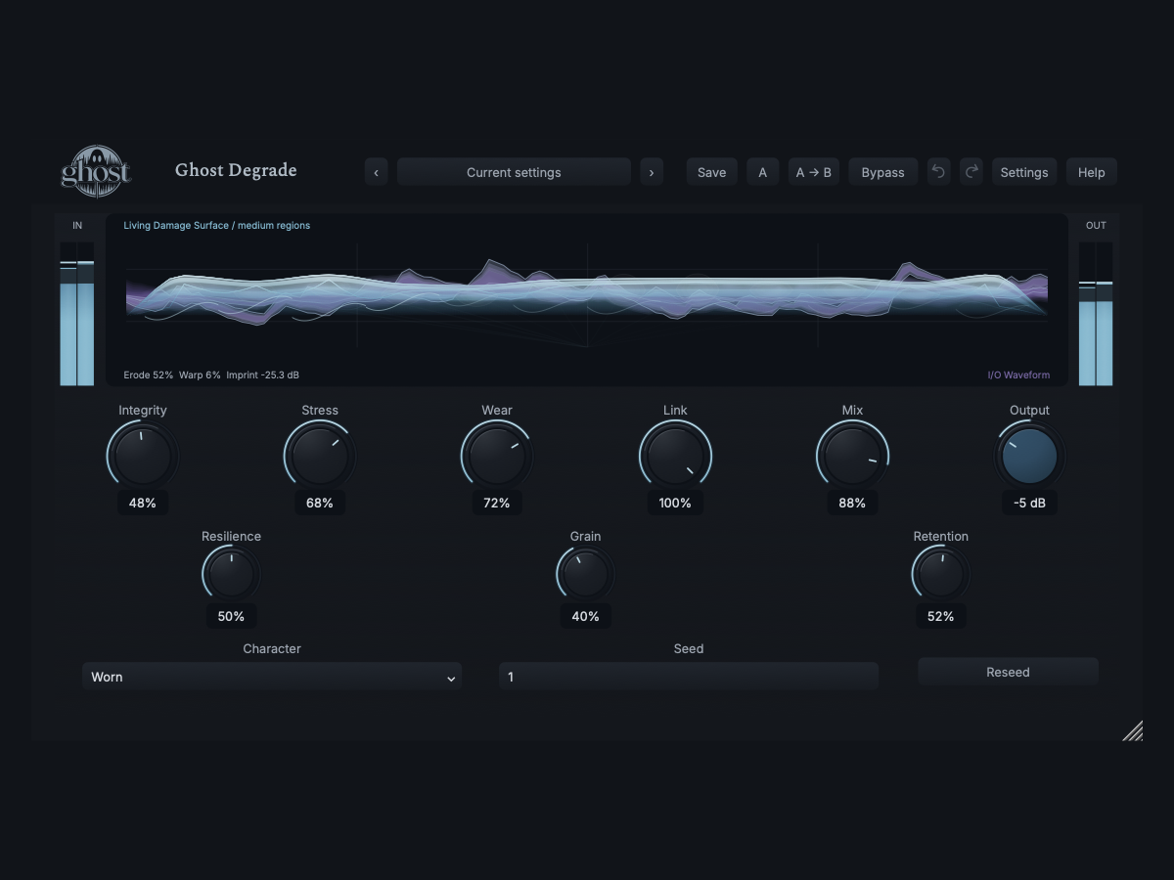Click the Reseed button
1174x880 pixels.
coord(1008,672)
